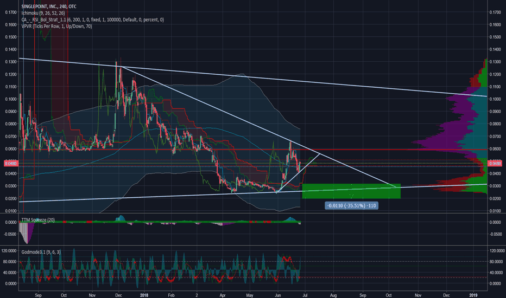
Task: Click 0.1700 on the left price axis
Action: pyautogui.click(x=11, y=12)
